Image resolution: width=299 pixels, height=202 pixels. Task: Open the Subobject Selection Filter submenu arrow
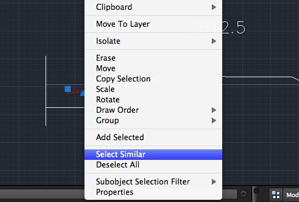point(214,182)
